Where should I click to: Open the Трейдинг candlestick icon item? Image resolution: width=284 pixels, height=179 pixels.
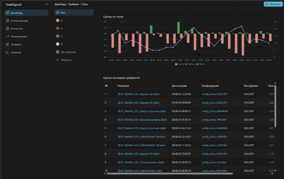(7, 44)
